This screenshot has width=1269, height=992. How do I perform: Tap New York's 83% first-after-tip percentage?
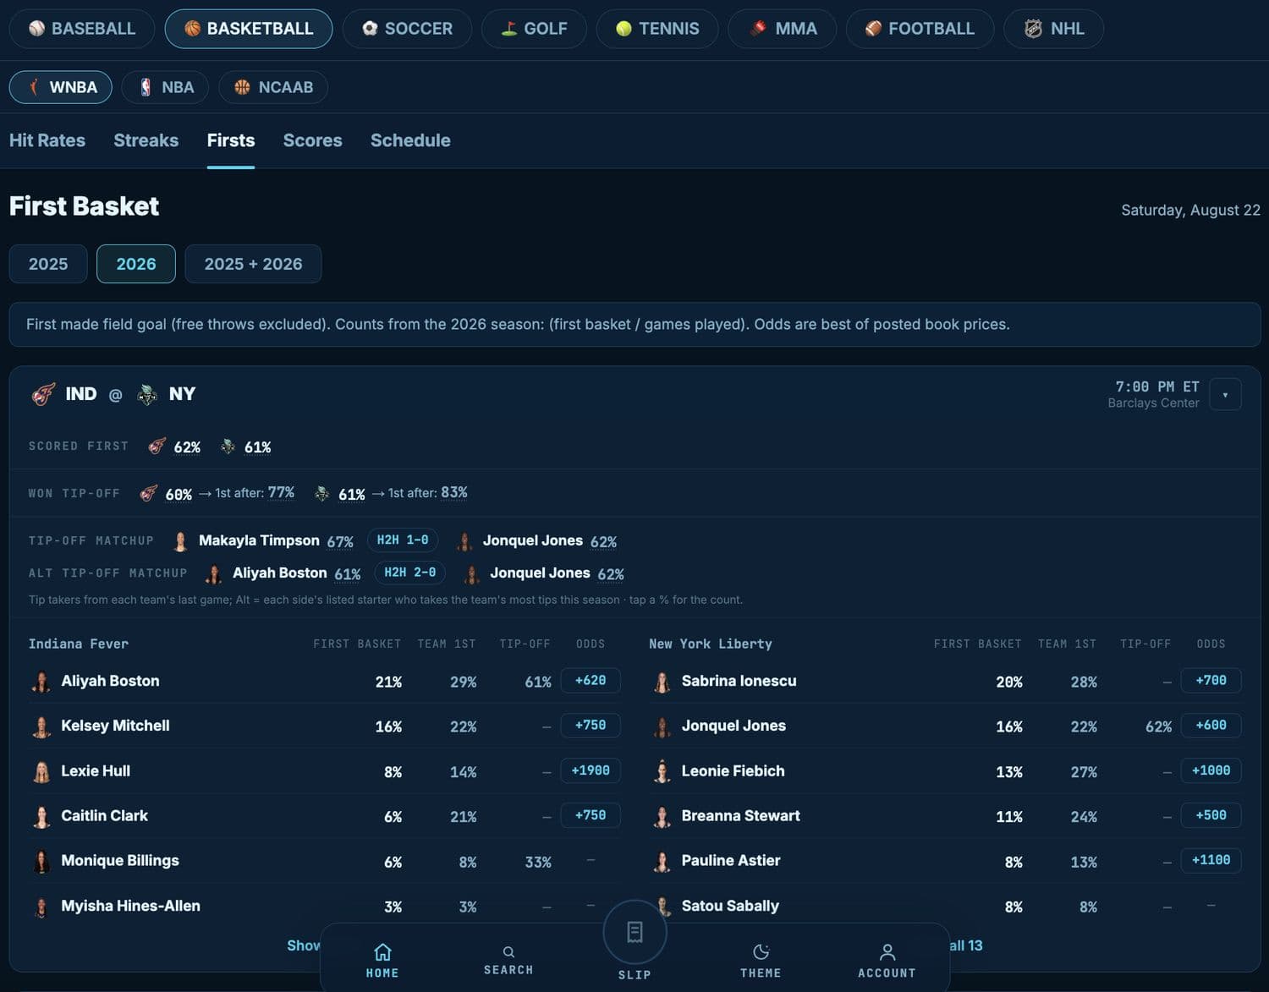(x=454, y=493)
